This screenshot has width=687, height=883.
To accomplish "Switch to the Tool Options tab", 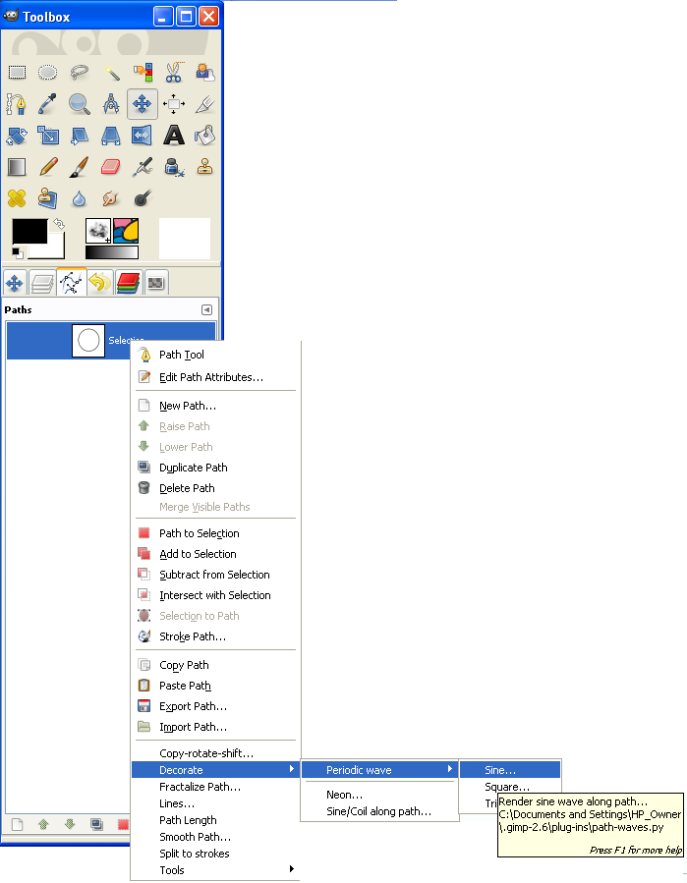I will 15,283.
